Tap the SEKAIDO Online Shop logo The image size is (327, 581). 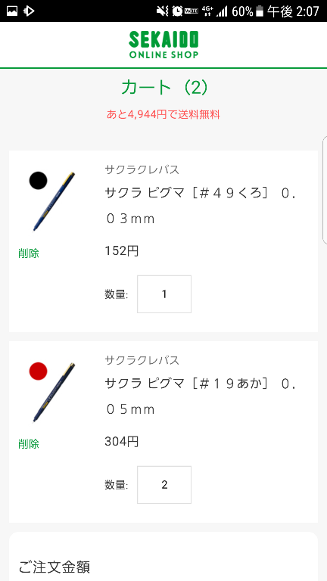pyautogui.click(x=163, y=45)
